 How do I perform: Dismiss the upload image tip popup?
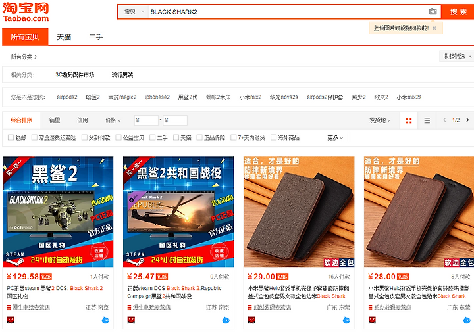434,28
